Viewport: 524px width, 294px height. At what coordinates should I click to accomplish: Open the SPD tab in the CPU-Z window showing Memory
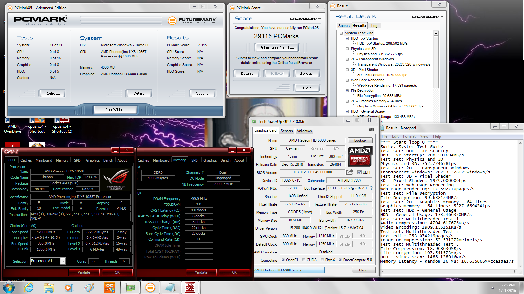click(195, 160)
